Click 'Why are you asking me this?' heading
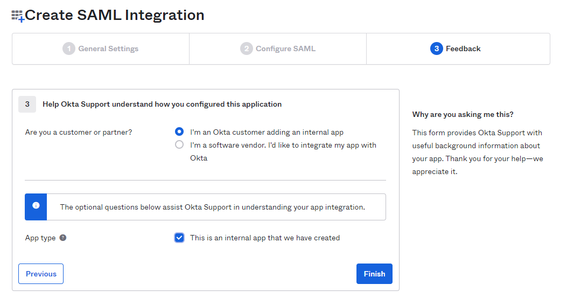 click(463, 114)
